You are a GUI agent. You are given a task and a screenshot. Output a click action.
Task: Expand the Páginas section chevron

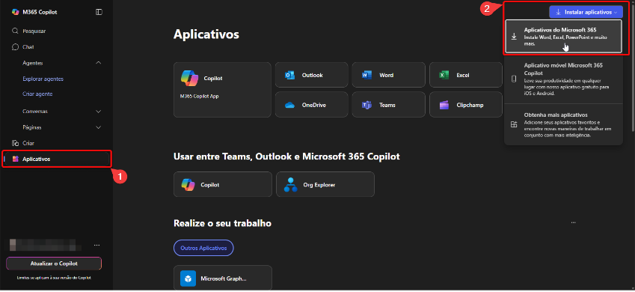tap(98, 127)
